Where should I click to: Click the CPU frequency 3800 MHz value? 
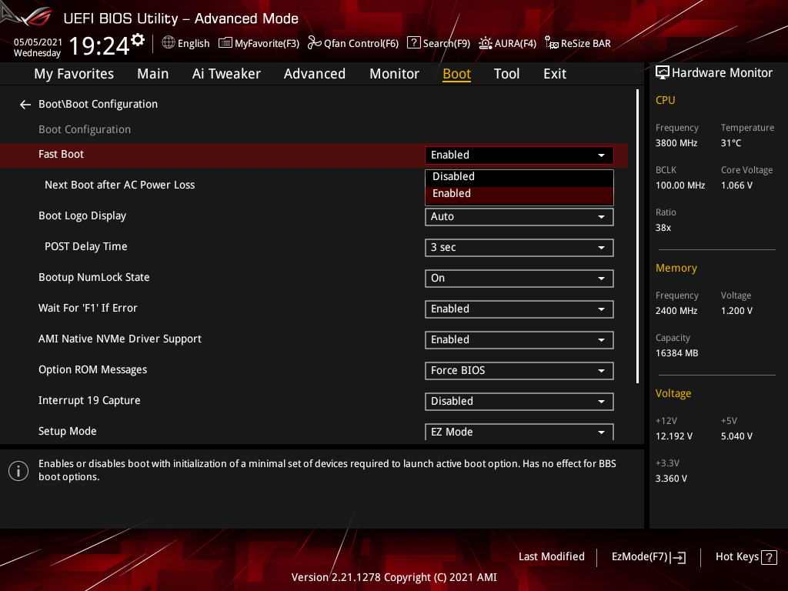click(676, 143)
